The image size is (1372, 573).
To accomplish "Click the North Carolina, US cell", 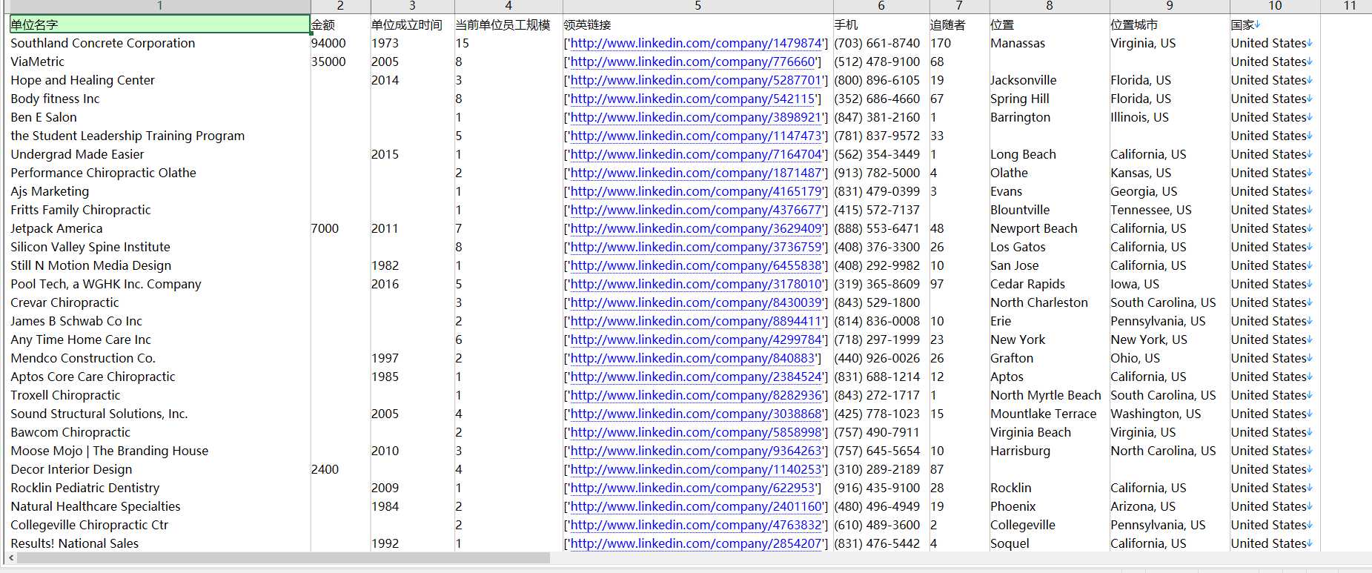I will [1170, 451].
